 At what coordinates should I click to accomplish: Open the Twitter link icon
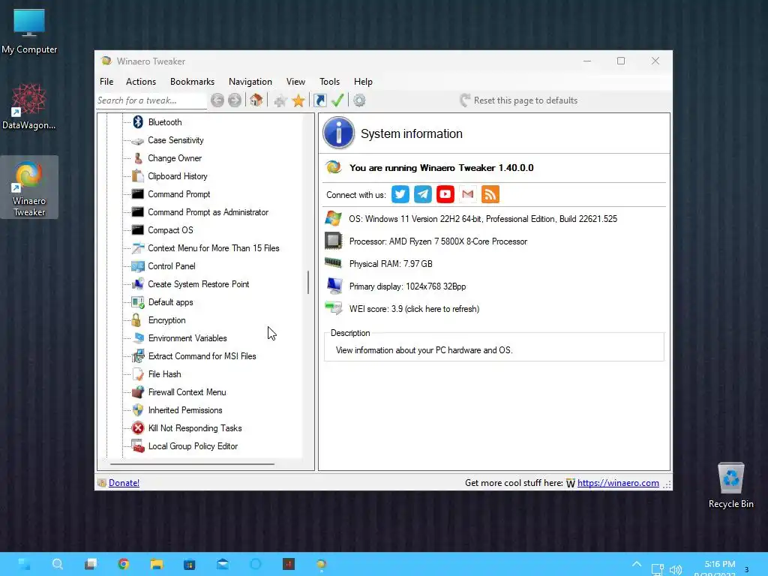tap(400, 194)
